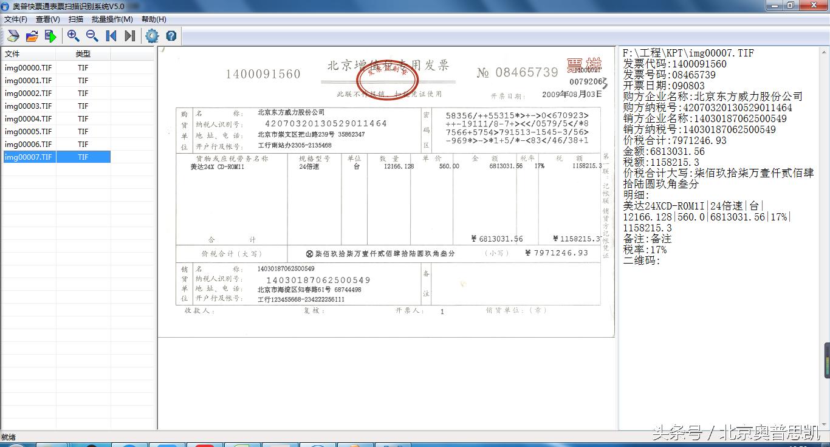Viewport: 830px width, 447px height.
Task: Export results via the green arrow icon
Action: tap(51, 36)
